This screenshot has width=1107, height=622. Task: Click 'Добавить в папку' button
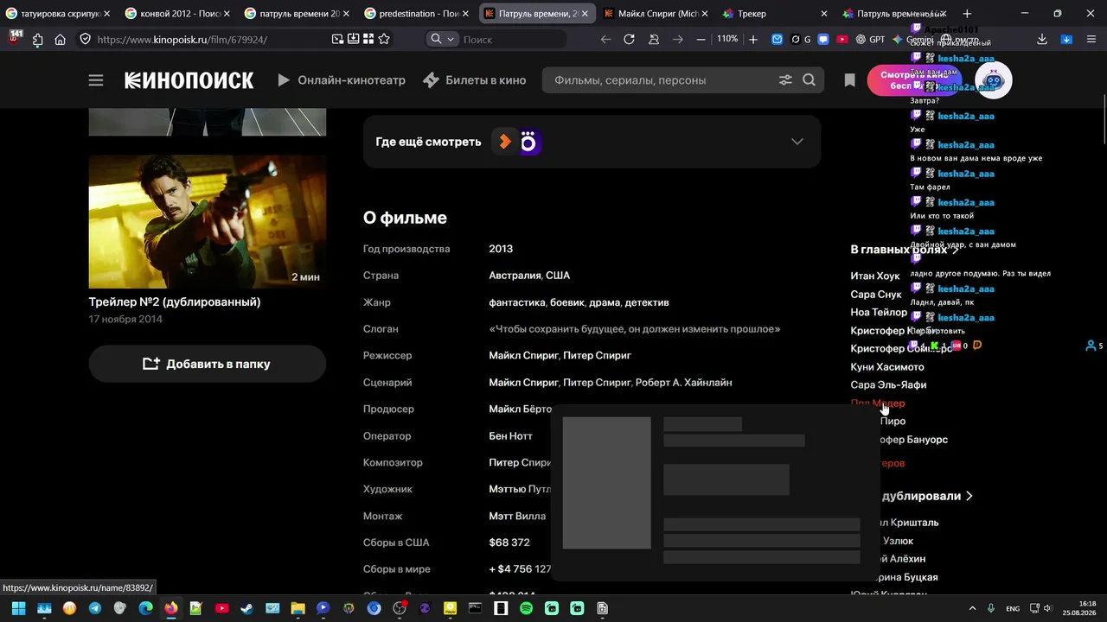coord(208,364)
